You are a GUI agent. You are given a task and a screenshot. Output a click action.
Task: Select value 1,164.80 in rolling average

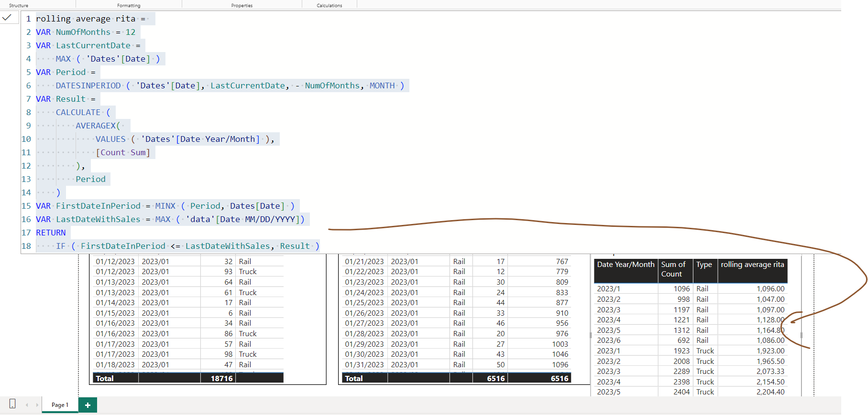click(770, 330)
